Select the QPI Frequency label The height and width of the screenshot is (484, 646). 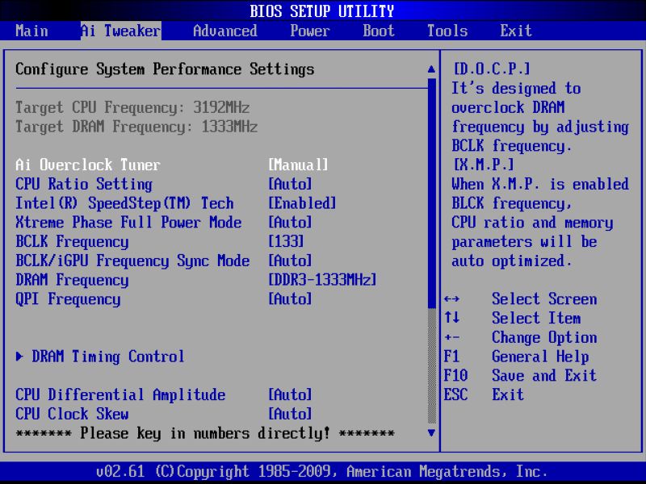point(68,299)
